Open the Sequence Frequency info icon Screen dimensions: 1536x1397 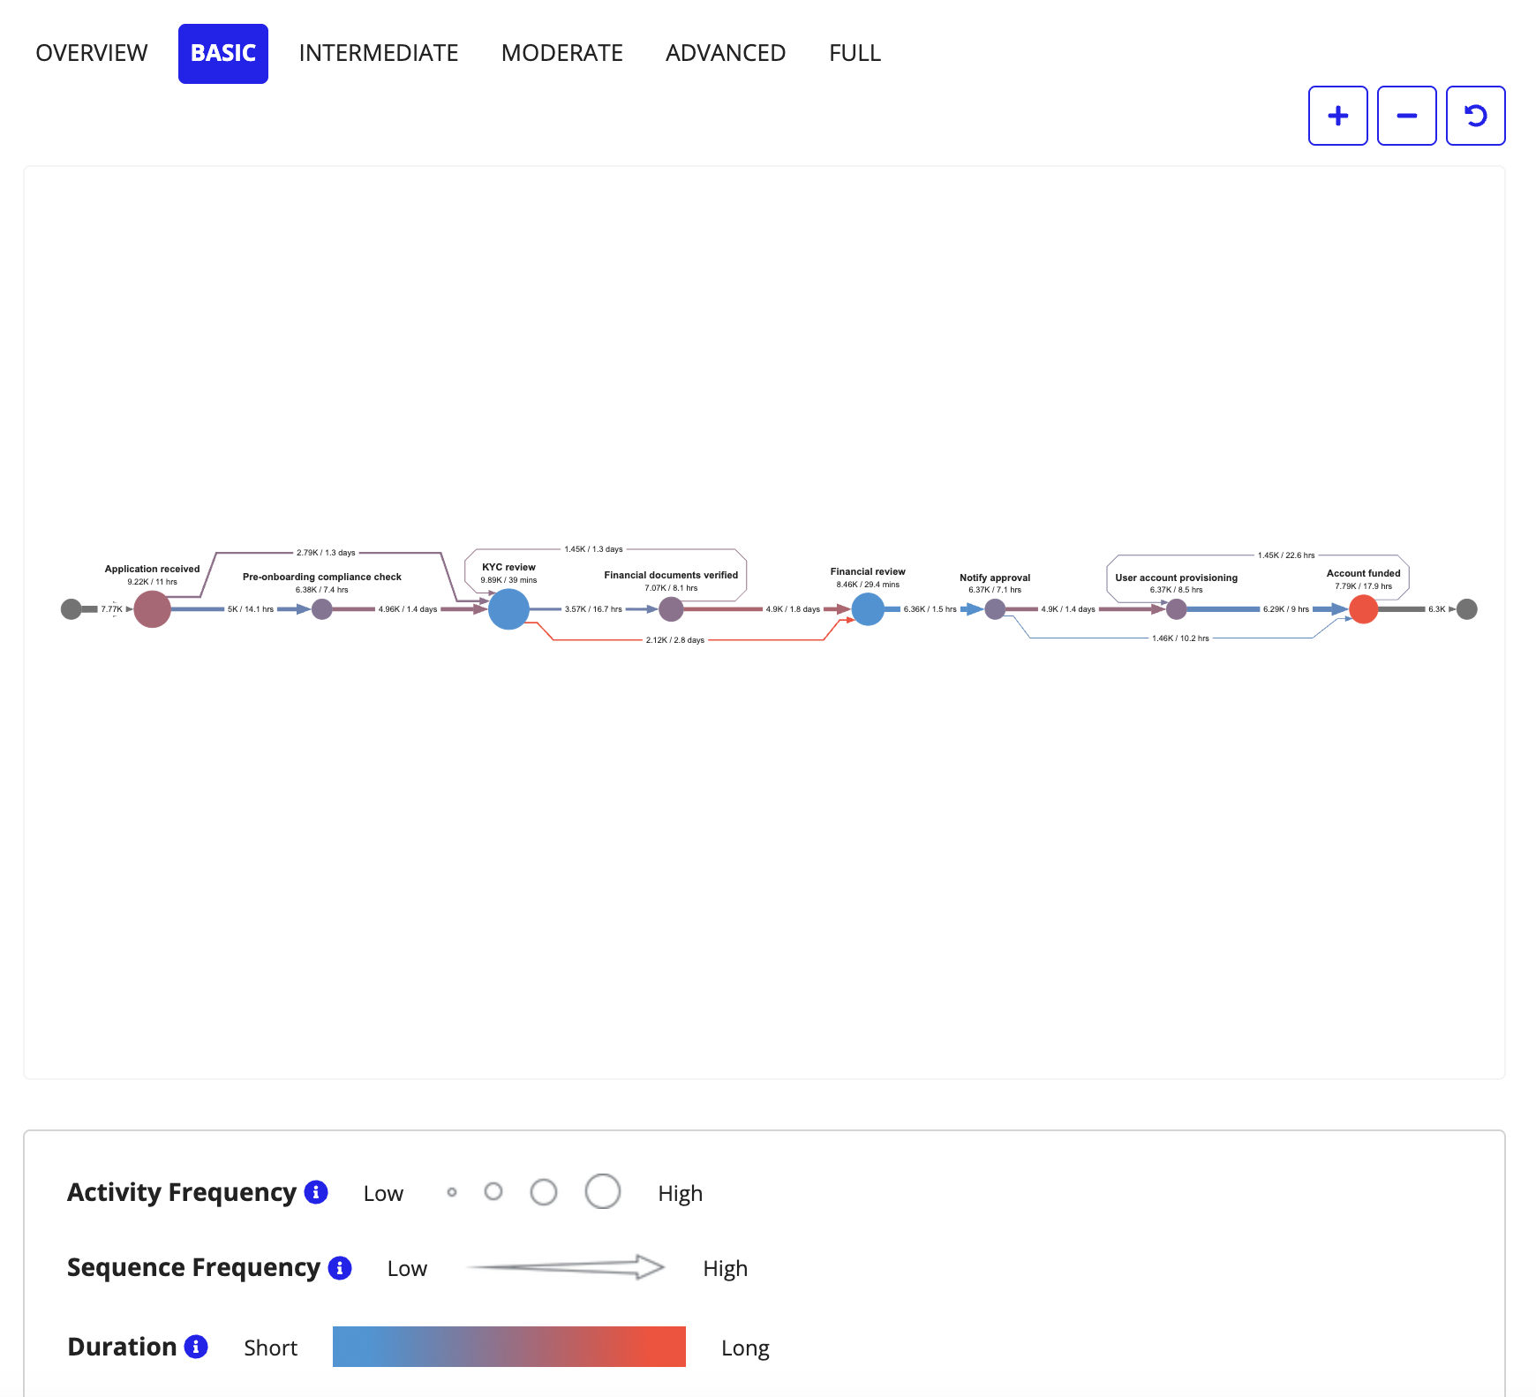[340, 1268]
